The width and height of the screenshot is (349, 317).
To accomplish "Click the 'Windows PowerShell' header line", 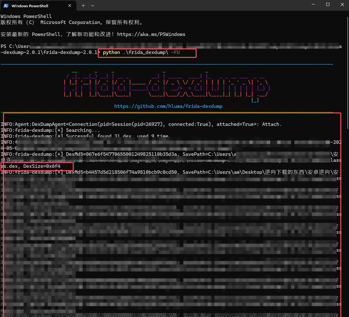I will tap(26, 16).
